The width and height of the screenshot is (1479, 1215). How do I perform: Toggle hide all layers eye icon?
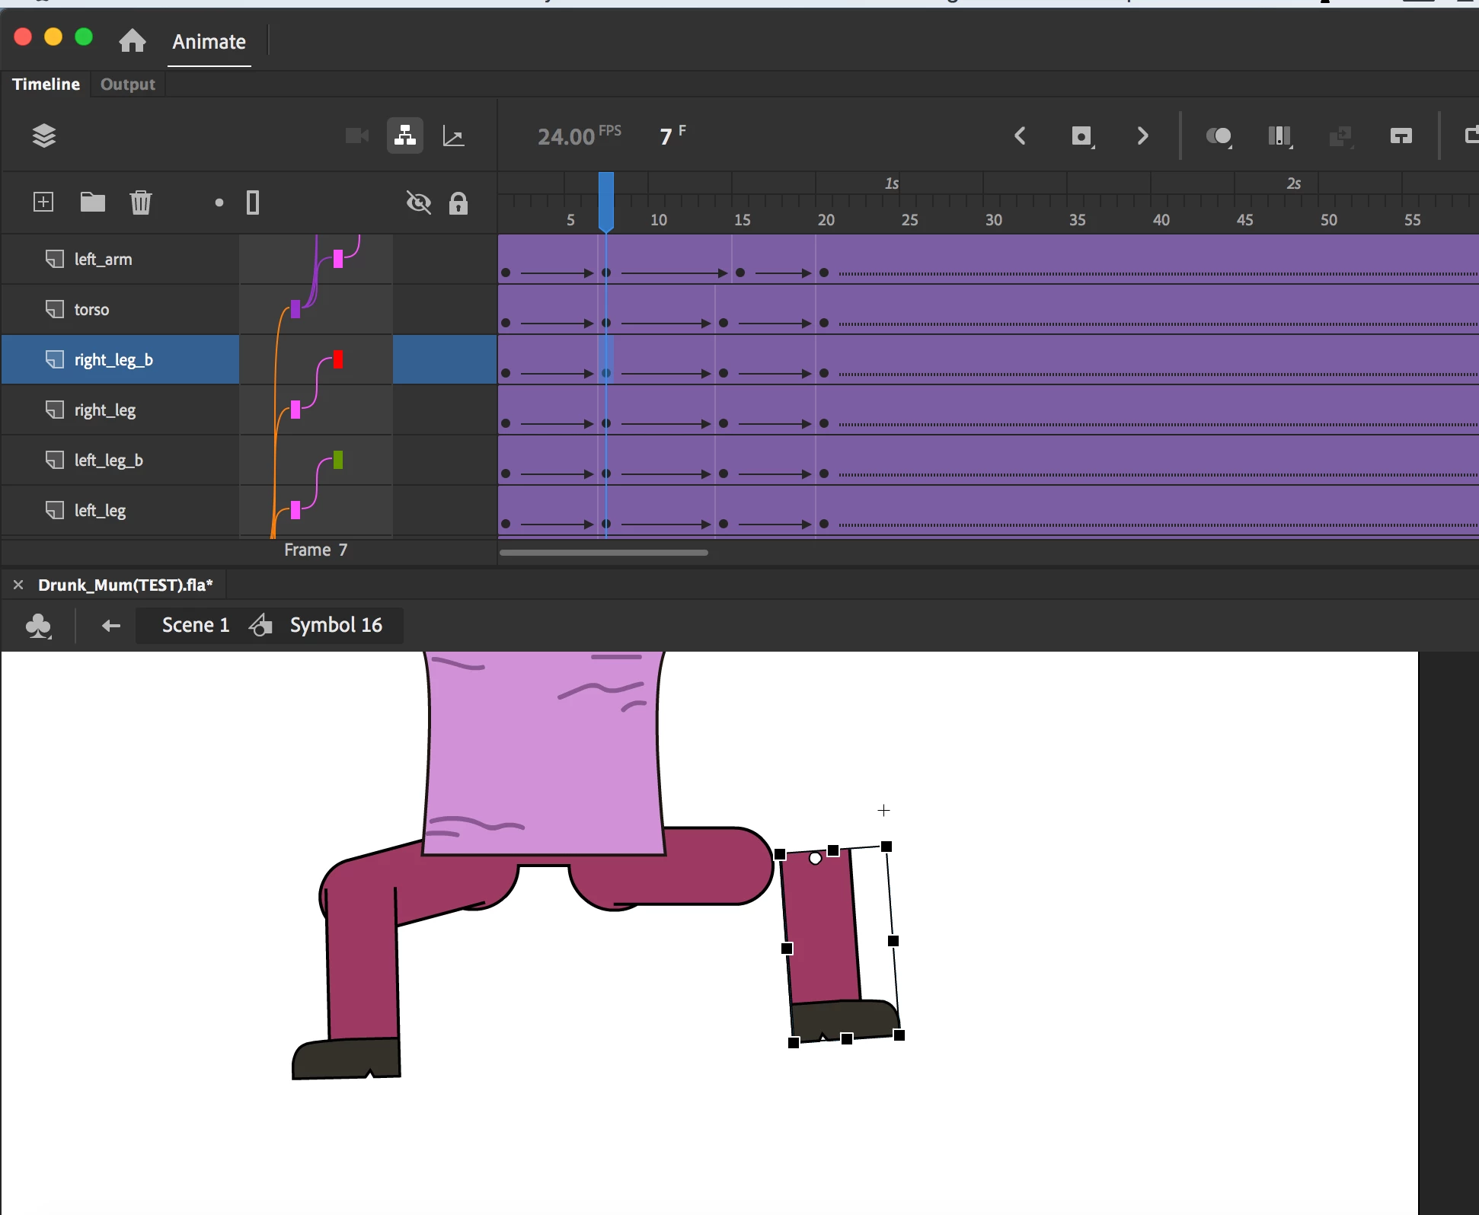[419, 202]
